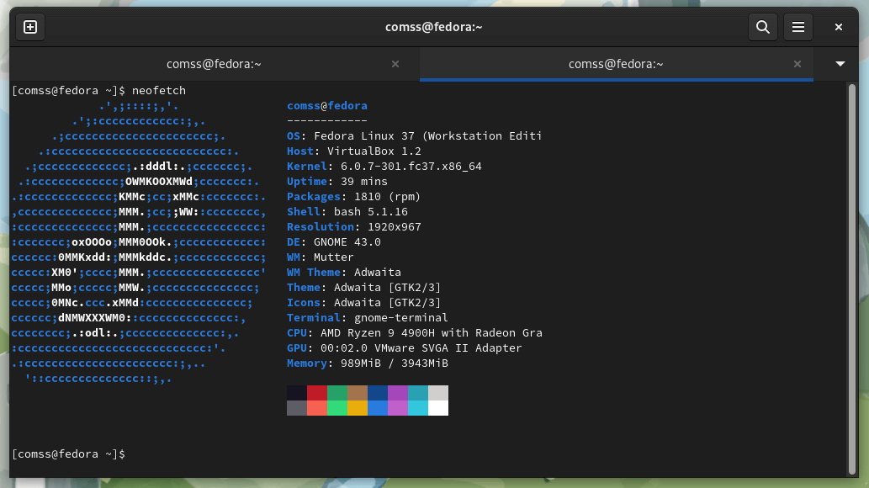Expand the tab list dropdown arrow
869x488 pixels.
pyautogui.click(x=840, y=64)
